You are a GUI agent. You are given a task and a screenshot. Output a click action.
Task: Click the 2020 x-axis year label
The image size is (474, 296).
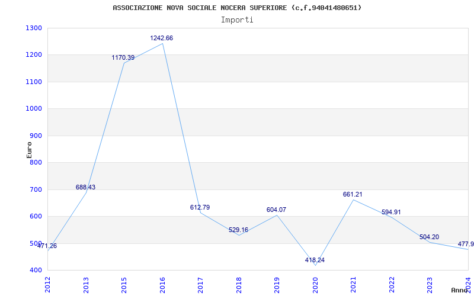(315, 285)
